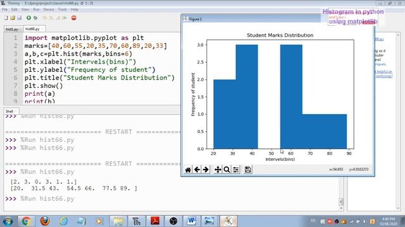Save the figure with floppy icon
This screenshot has height=227, width=405.
point(247,170)
